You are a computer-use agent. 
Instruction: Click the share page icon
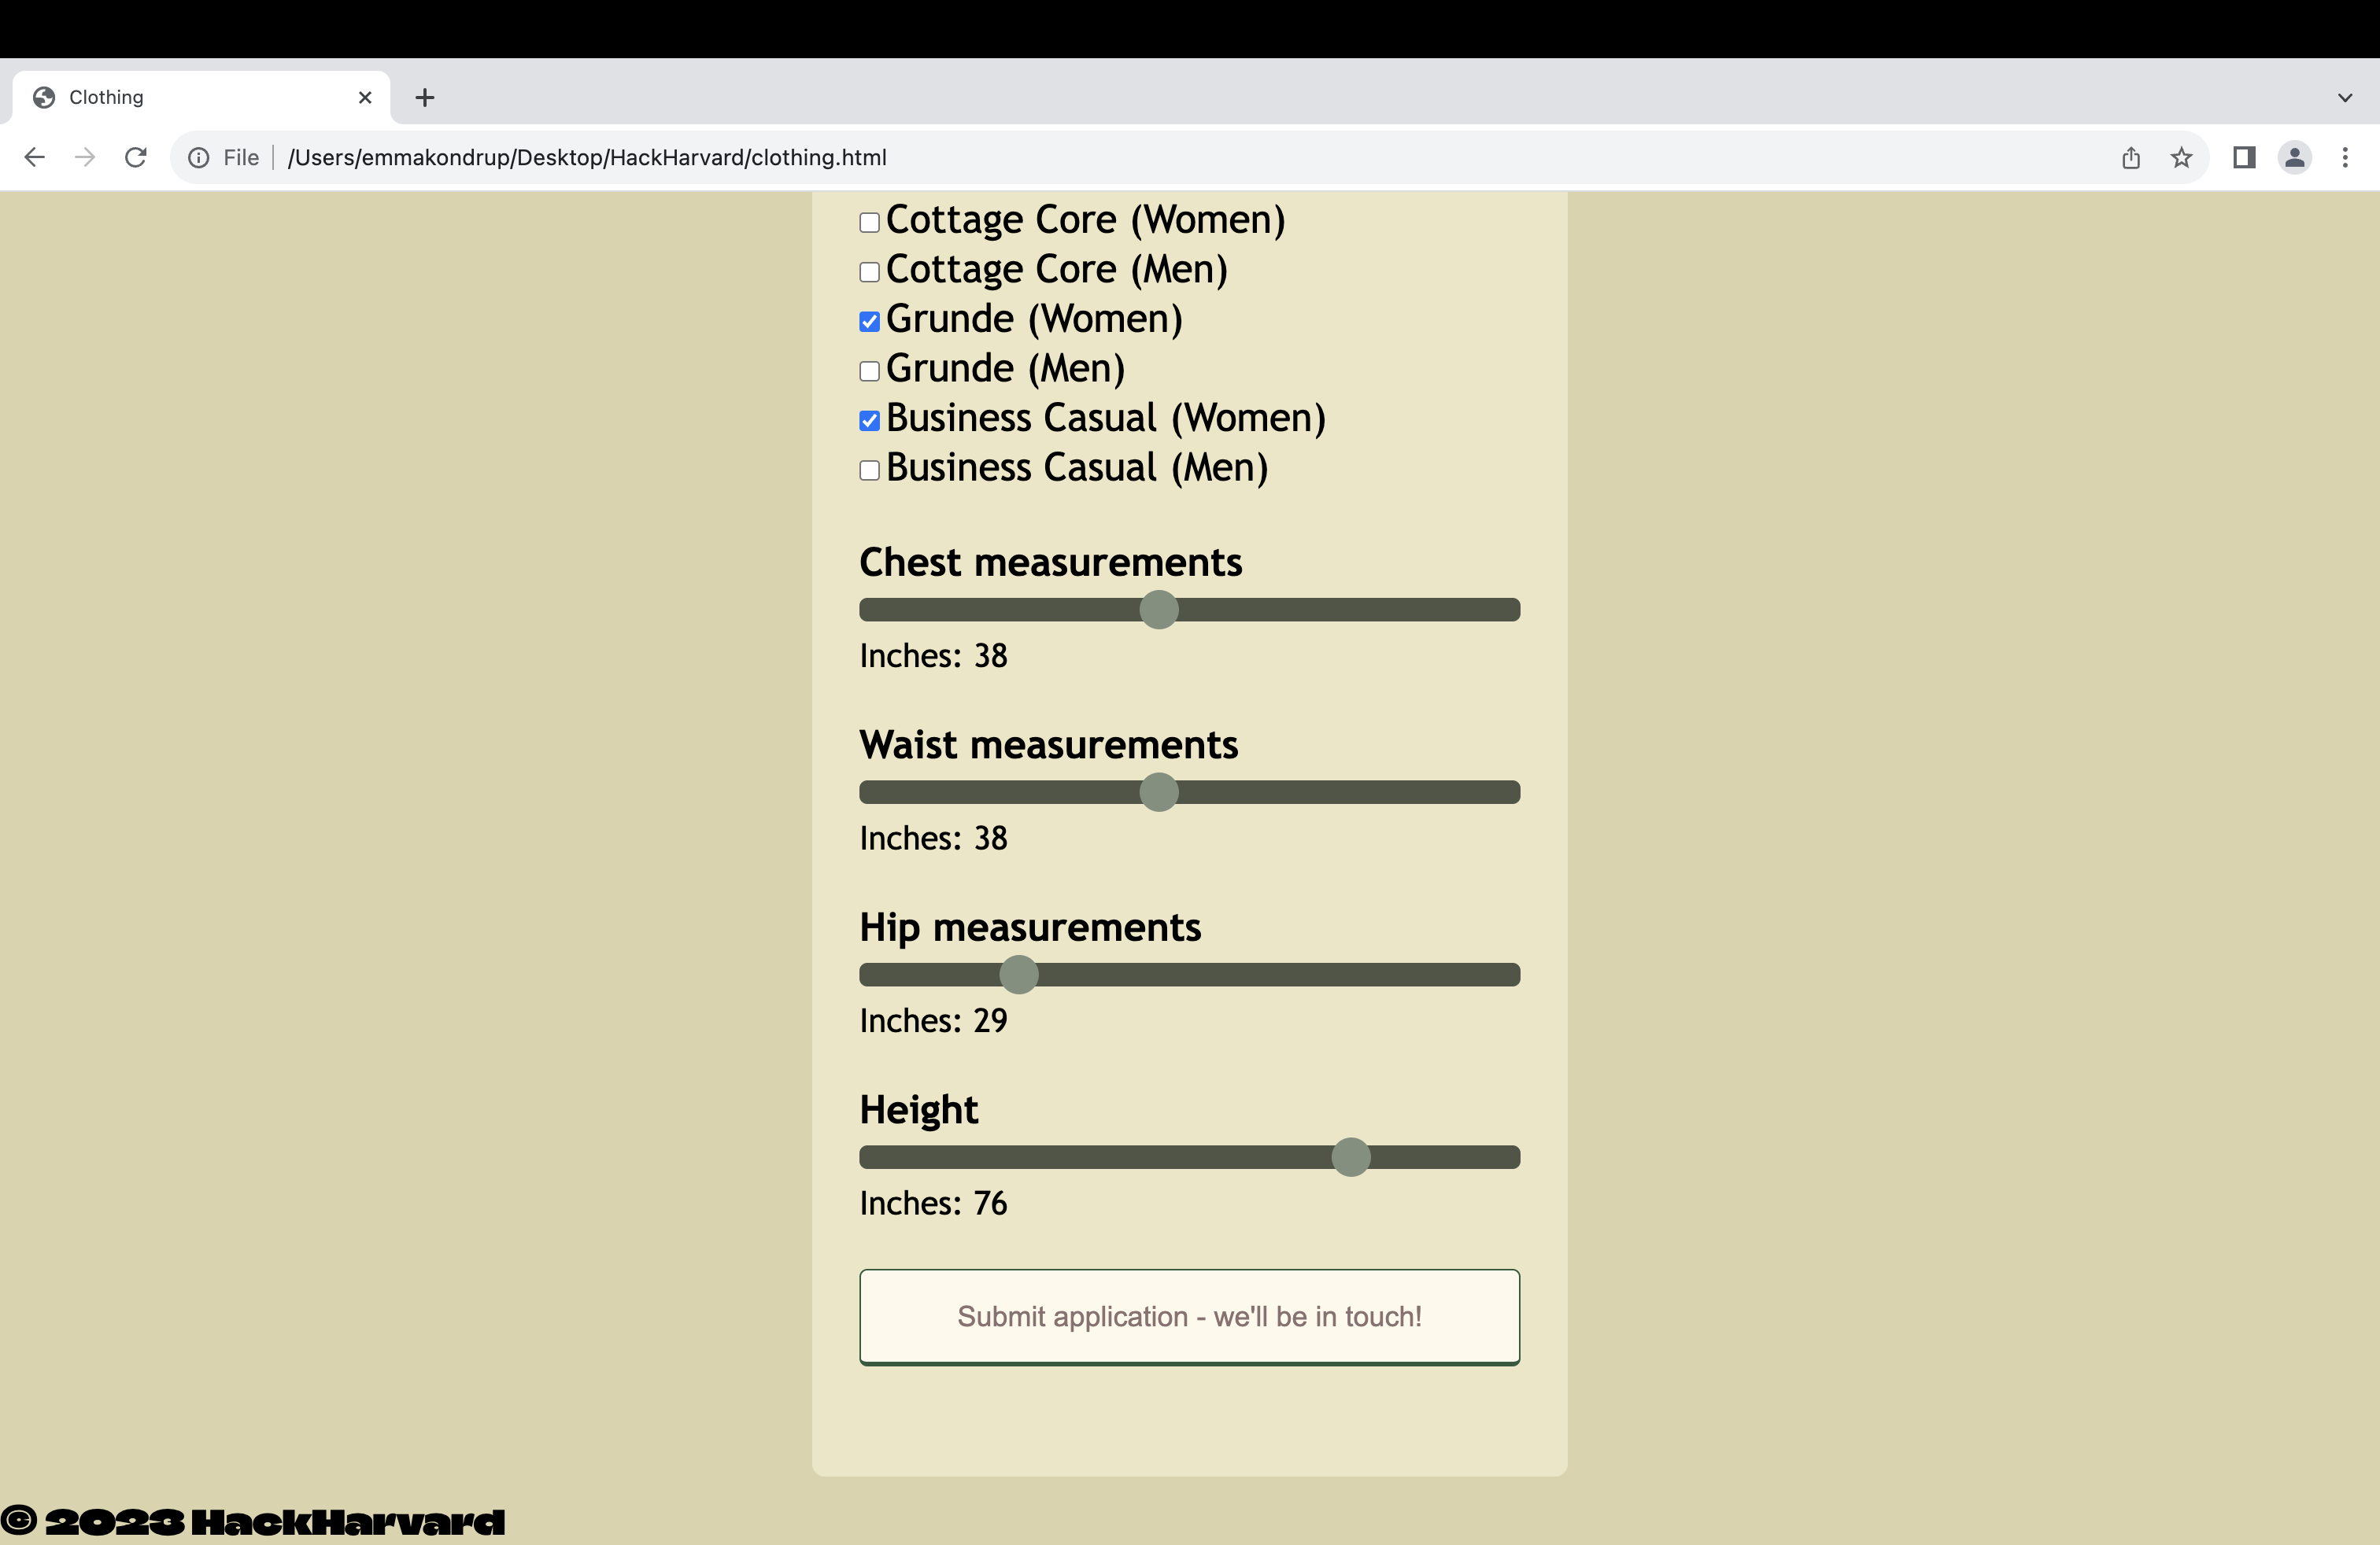2131,157
